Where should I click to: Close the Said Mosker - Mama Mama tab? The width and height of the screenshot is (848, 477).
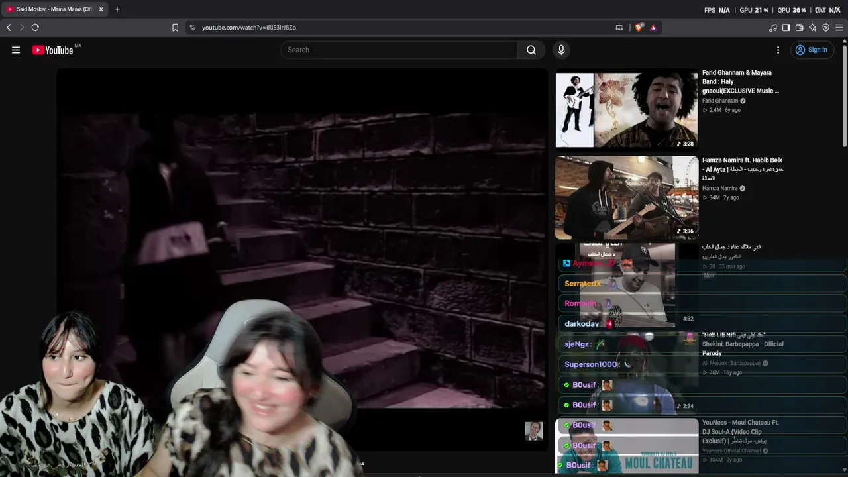[x=101, y=9]
